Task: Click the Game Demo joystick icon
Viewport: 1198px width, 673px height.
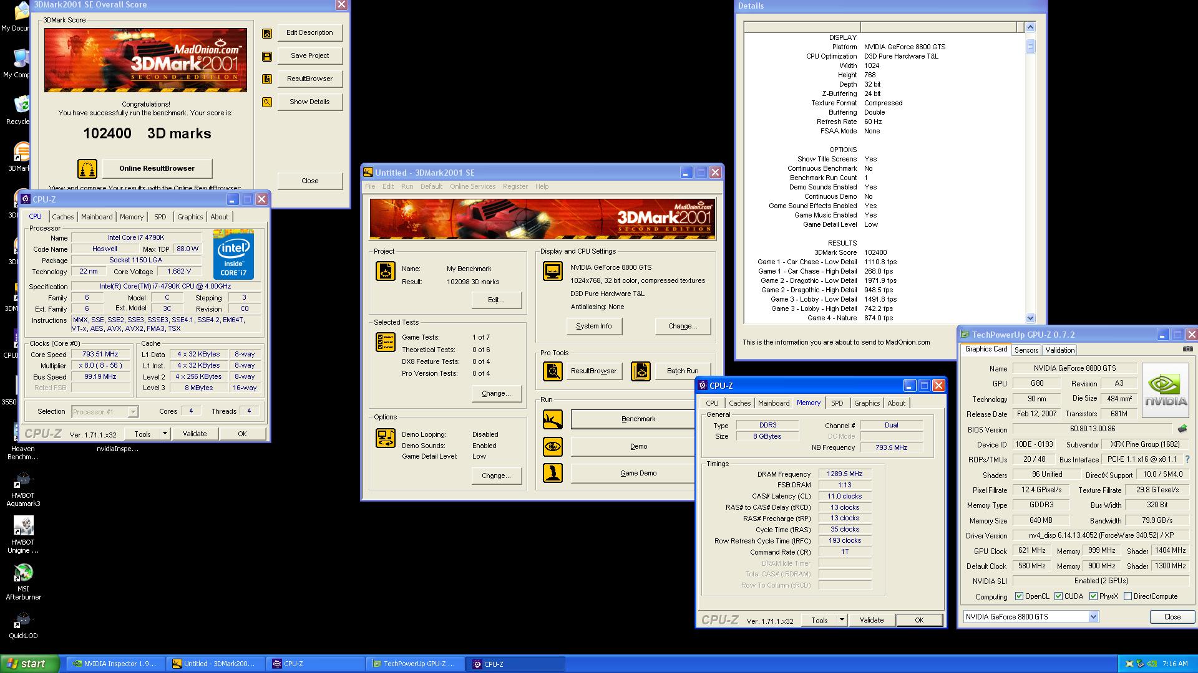Action: coord(553,474)
